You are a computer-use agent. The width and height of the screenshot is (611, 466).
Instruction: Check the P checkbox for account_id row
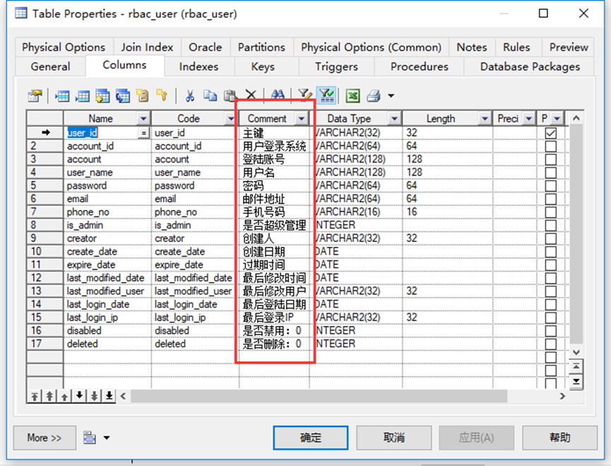click(x=550, y=146)
